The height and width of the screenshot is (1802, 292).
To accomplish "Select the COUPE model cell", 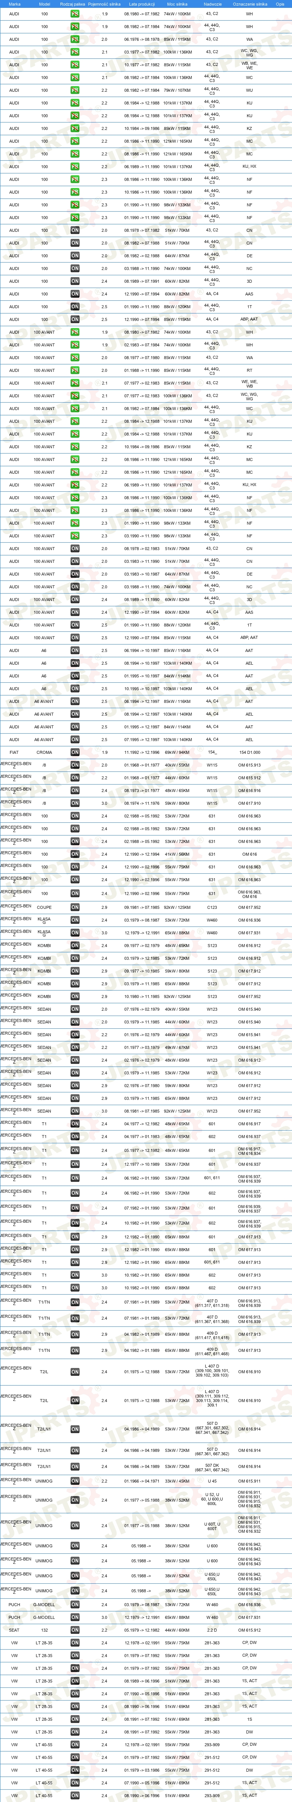I will 44,907.
